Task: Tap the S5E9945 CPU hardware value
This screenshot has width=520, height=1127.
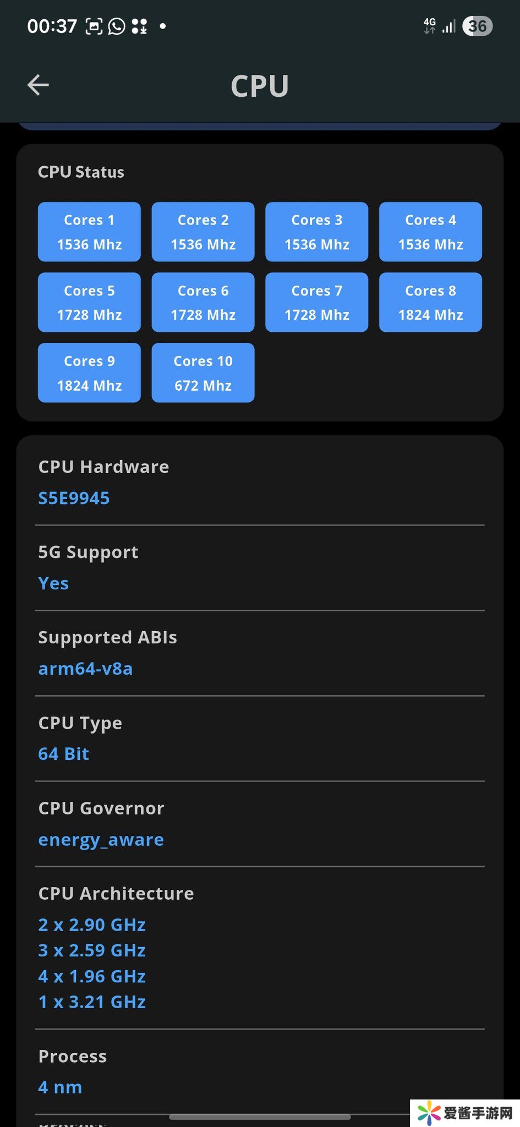Action: pyautogui.click(x=74, y=498)
